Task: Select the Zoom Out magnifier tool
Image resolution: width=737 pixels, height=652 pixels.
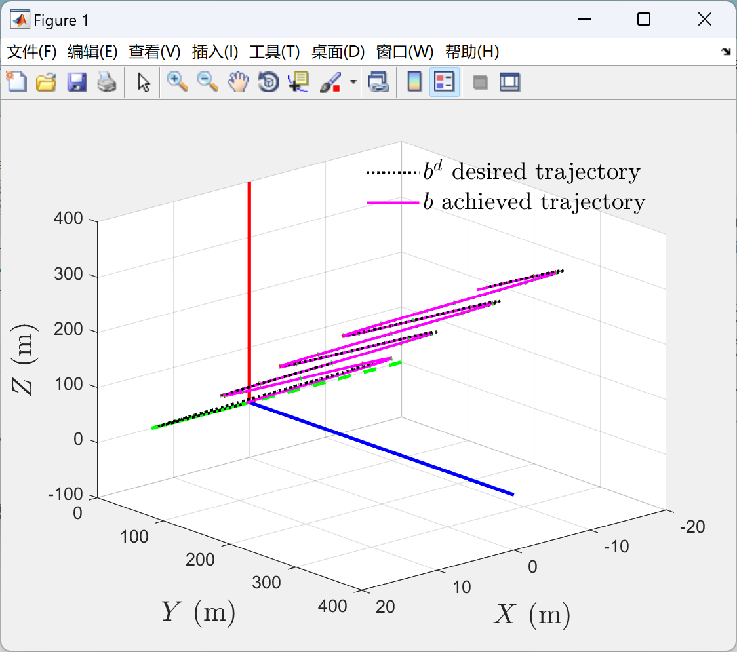Action: pos(207,82)
